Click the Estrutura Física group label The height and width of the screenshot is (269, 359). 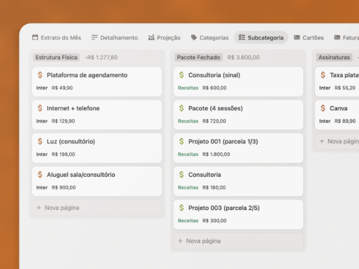(x=56, y=57)
